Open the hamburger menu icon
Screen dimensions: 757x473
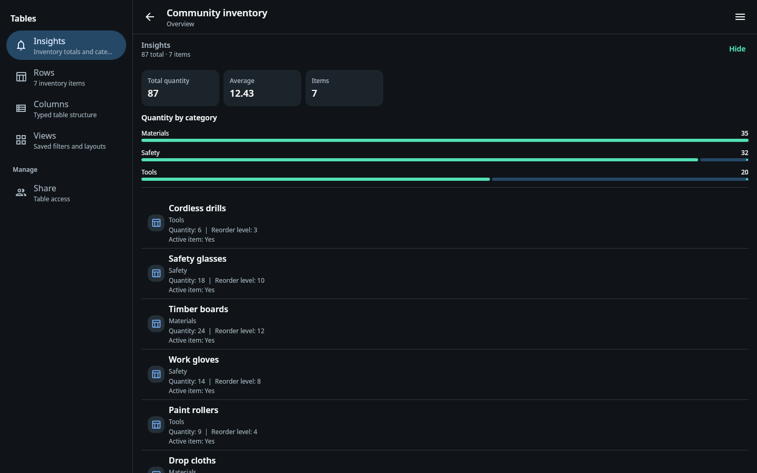(740, 17)
